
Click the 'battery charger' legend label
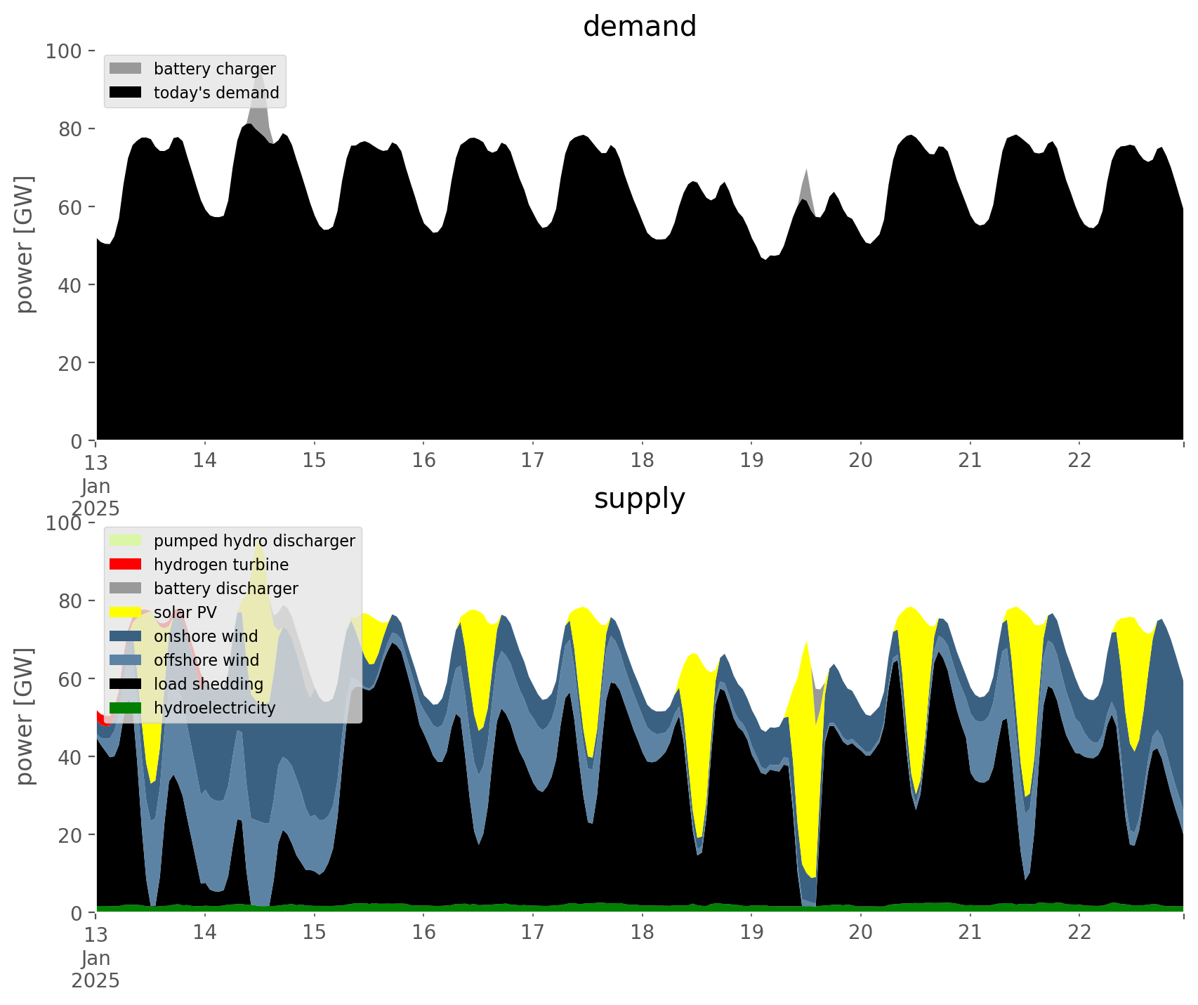pyautogui.click(x=215, y=69)
